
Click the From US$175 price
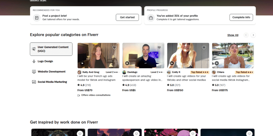coord(220,90)
